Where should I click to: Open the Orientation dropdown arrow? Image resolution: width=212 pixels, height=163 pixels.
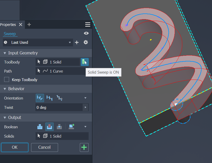[86, 98]
